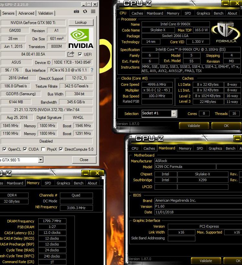Viewport: 242px width, 265px height.
Task: Select CPU tab in top CPU-Z window
Action: tap(123, 13)
